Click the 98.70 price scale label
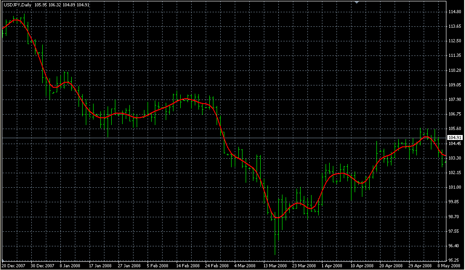The height and width of the screenshot is (270, 465). coord(455,217)
